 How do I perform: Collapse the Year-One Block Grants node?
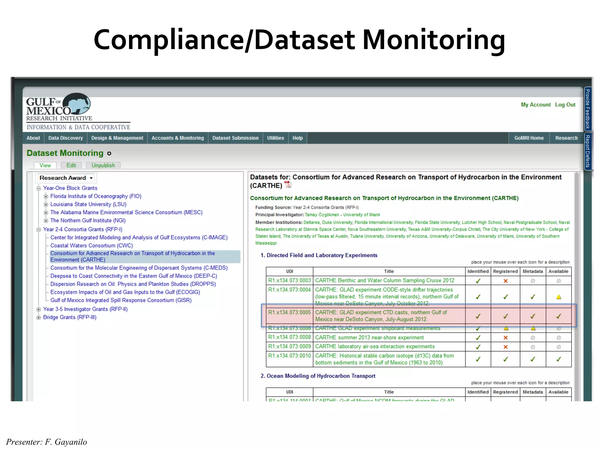click(39, 188)
